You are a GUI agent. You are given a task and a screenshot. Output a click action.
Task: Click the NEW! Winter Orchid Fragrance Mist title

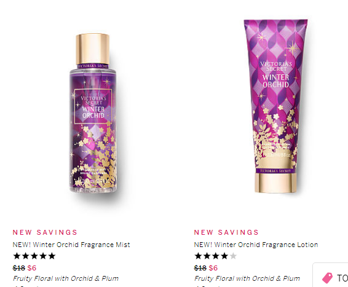pyautogui.click(x=71, y=245)
